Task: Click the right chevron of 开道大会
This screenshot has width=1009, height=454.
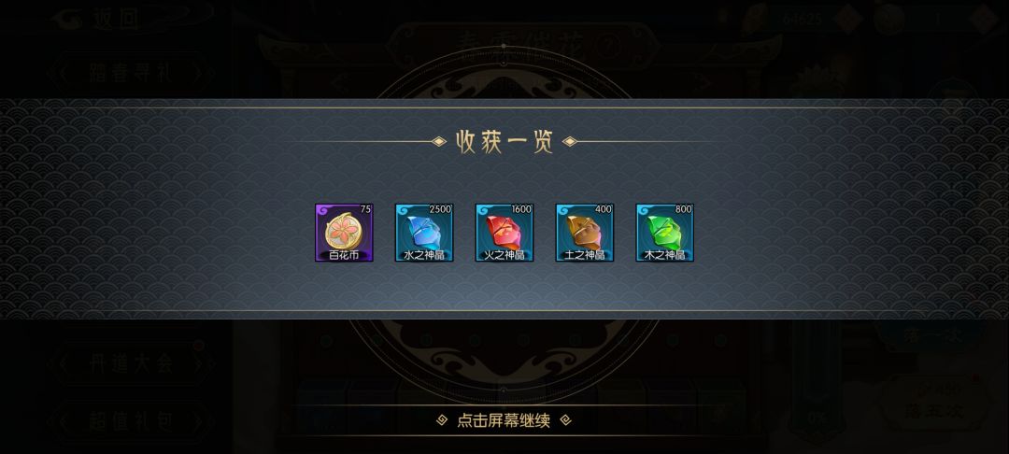Action: click(x=200, y=363)
